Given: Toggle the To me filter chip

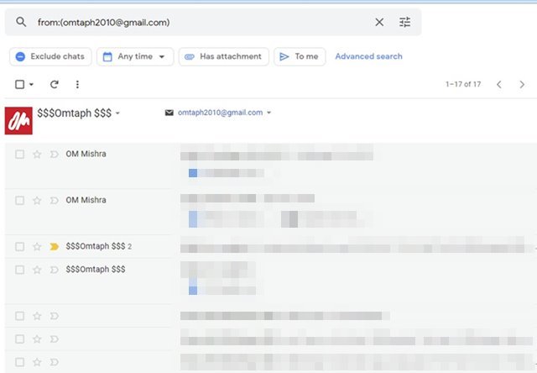Looking at the screenshot, I should coord(300,56).
